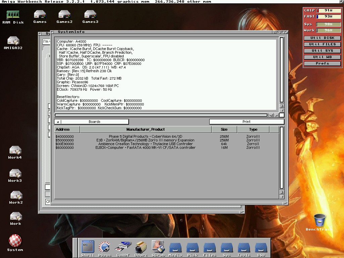
Task: Select the Games2 drive icon
Action: (x=64, y=17)
